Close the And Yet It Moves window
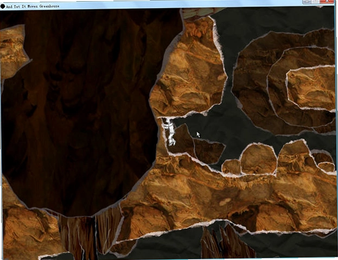The width and height of the screenshot is (338, 260). click(327, 2)
